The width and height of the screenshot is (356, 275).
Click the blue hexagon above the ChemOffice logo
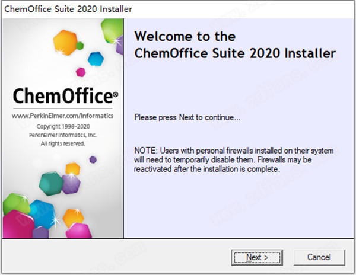point(95,57)
